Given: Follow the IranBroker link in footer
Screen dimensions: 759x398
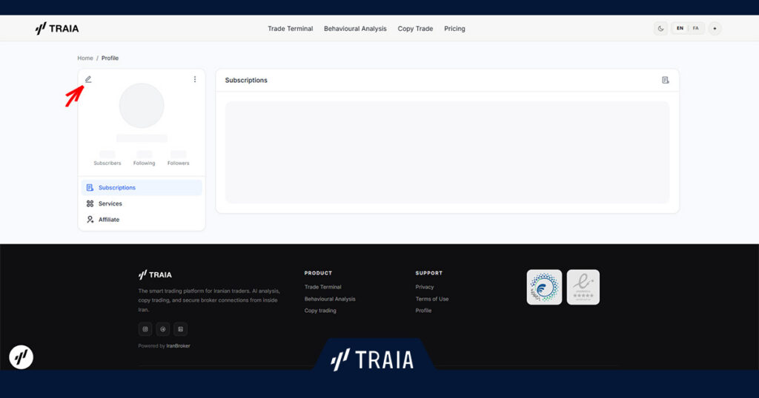Looking at the screenshot, I should [178, 345].
